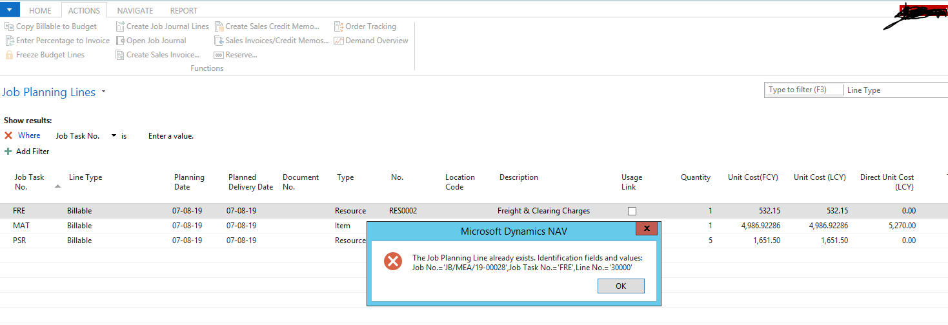Viewport: 948px width, 325px height.
Task: Click the Freeze Budget Lines lock icon
Action: [9, 55]
